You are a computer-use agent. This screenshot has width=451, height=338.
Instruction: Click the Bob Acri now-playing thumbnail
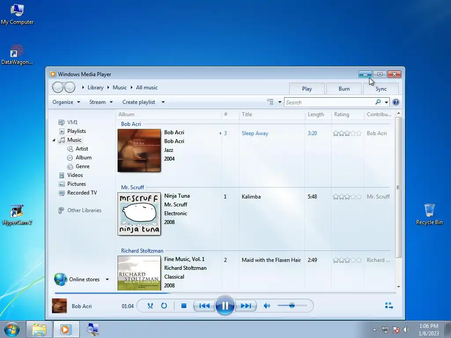(59, 305)
